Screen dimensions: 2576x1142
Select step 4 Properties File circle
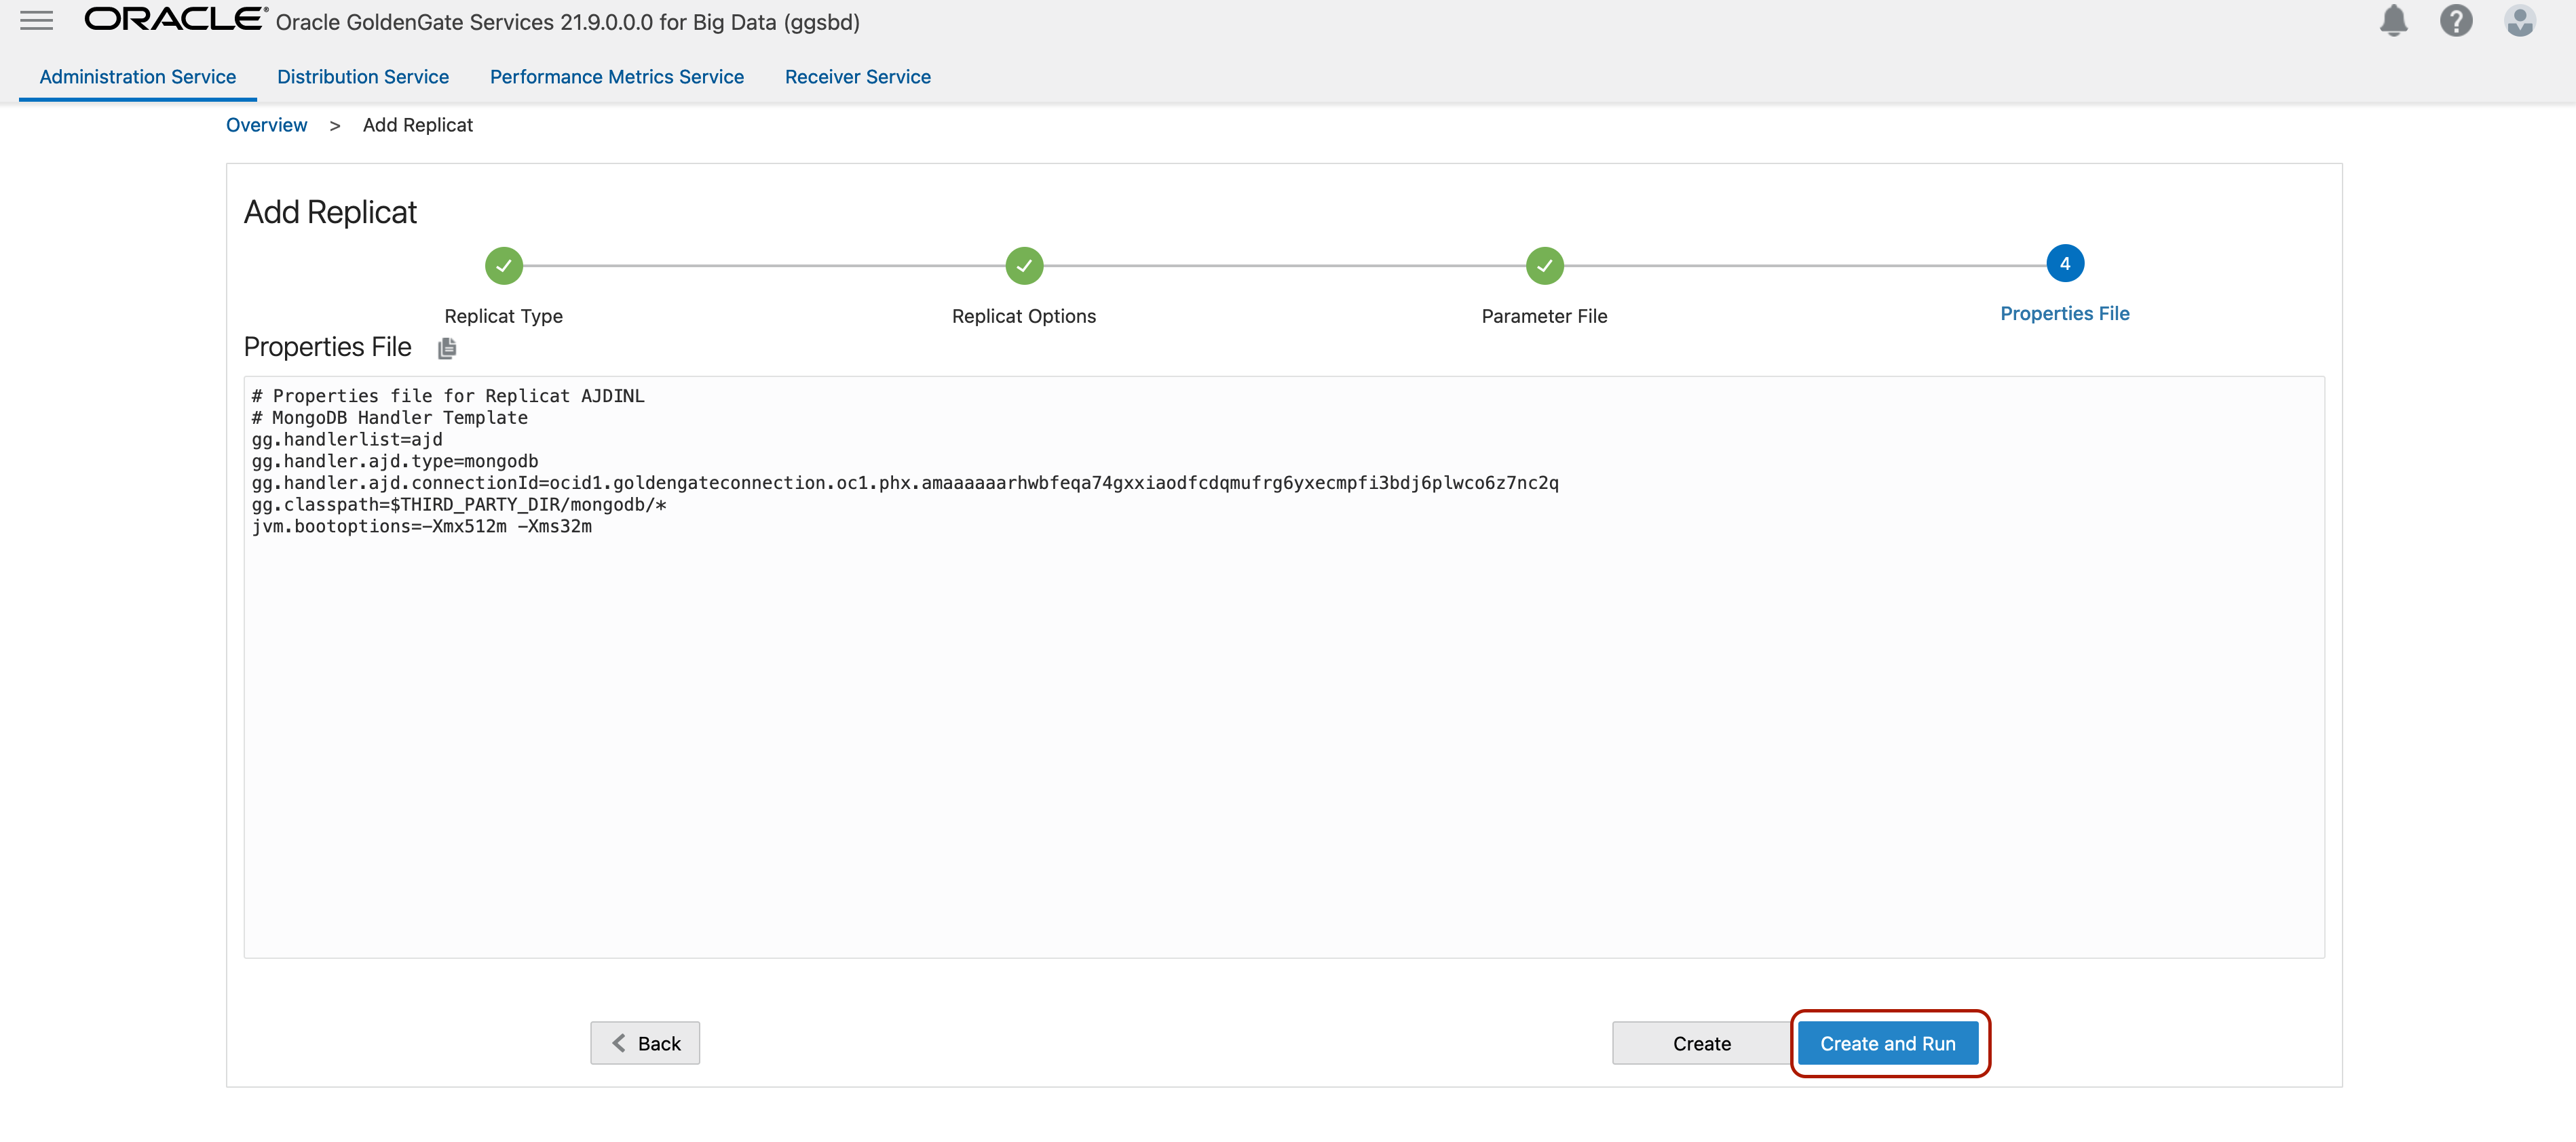point(2064,264)
